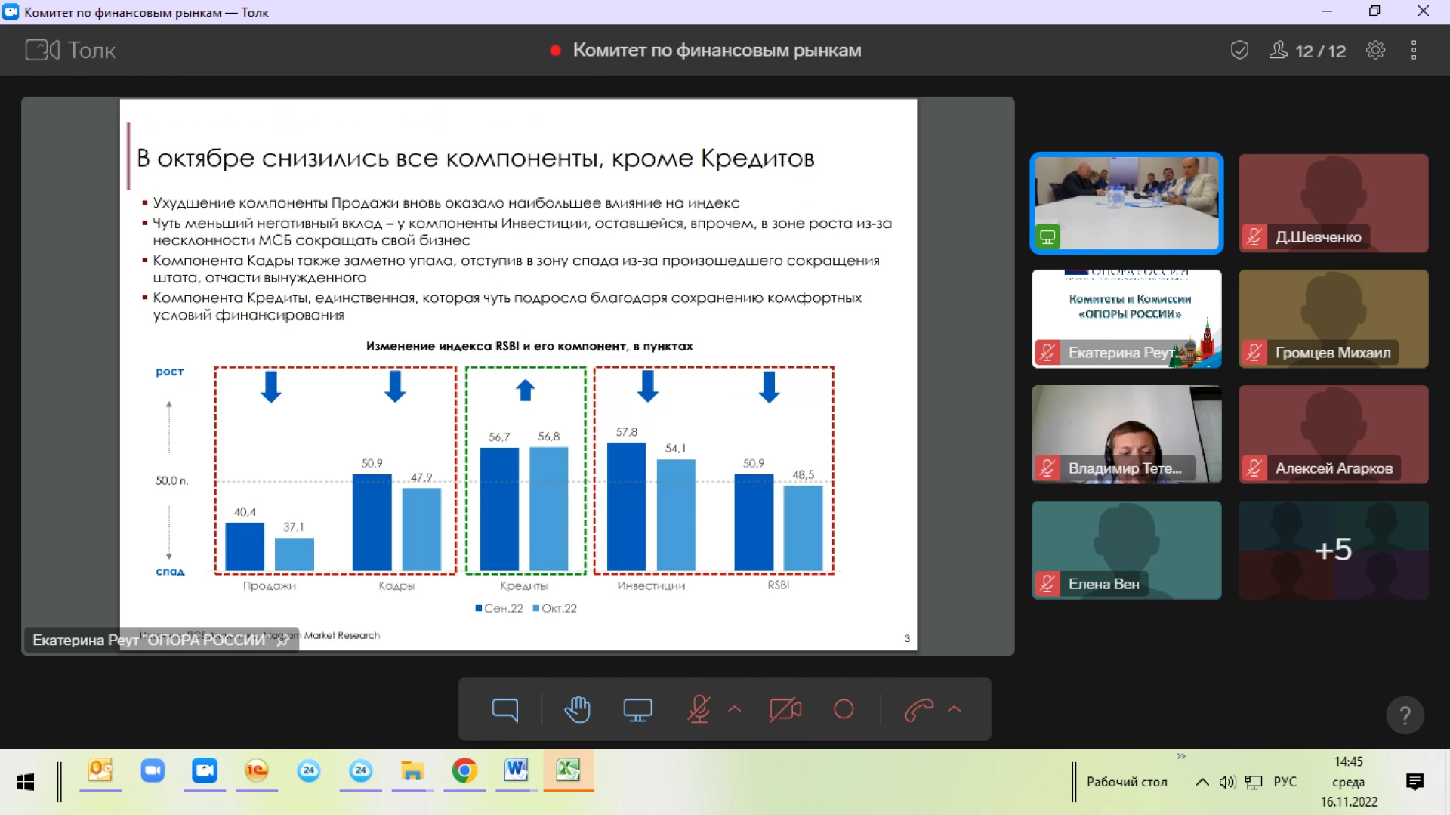The height and width of the screenshot is (815, 1450).
Task: Select Алексей Агарков participant tile
Action: pyautogui.click(x=1333, y=434)
